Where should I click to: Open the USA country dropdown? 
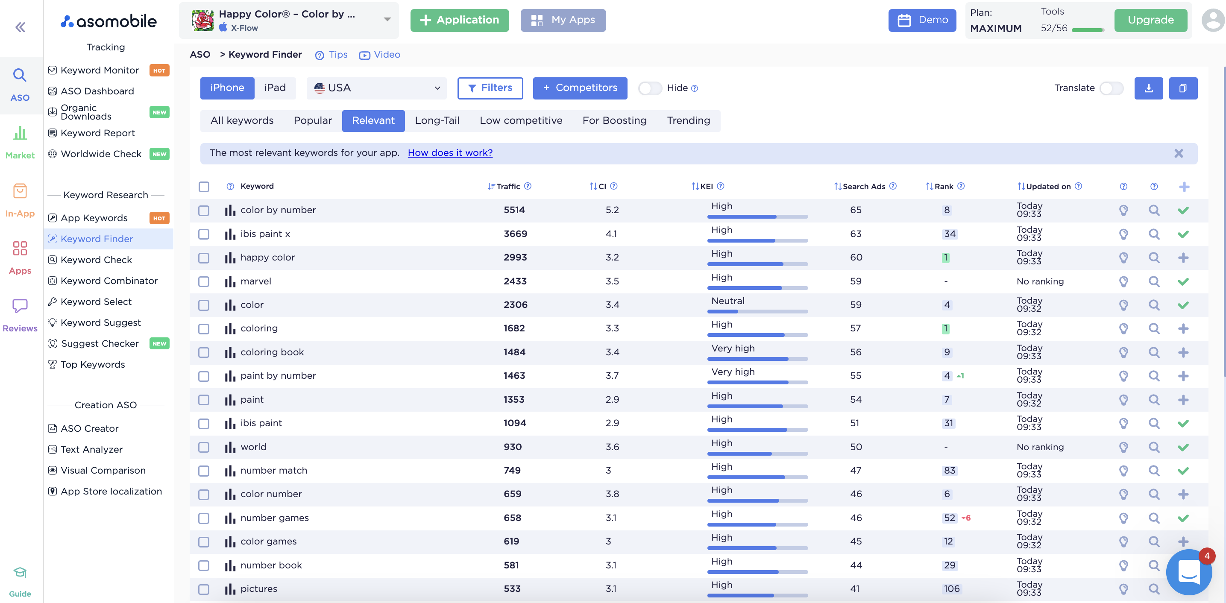click(x=376, y=88)
